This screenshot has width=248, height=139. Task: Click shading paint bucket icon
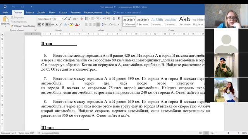(x=110, y=24)
